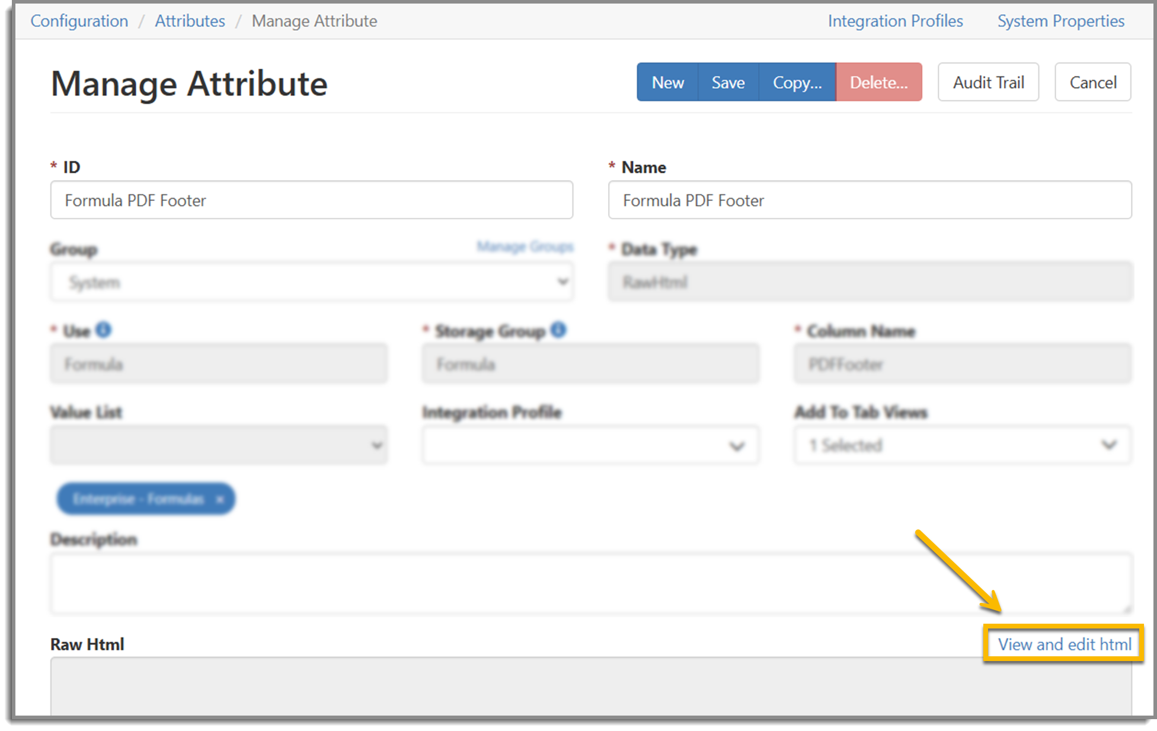1157x731 pixels.
Task: Save the attribute
Action: 728,82
